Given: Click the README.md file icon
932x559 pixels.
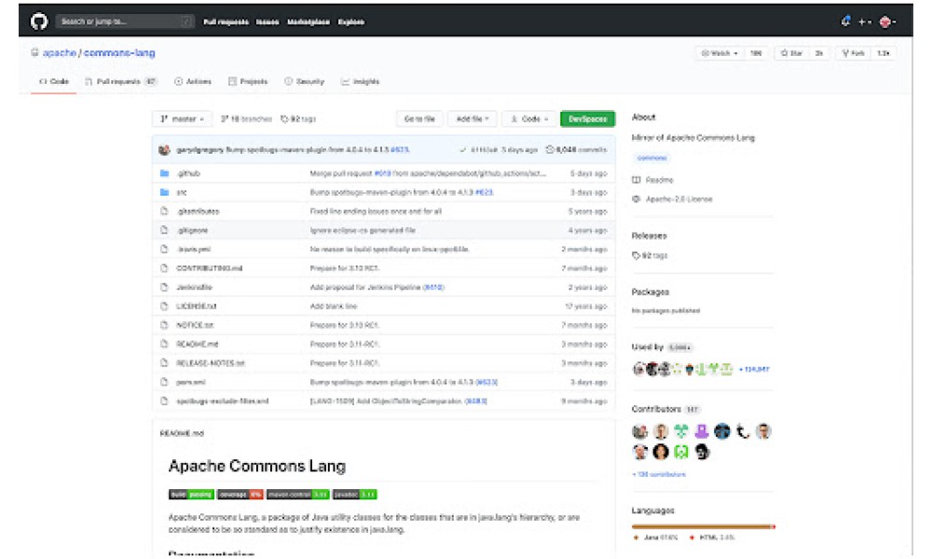Looking at the screenshot, I should [x=165, y=344].
